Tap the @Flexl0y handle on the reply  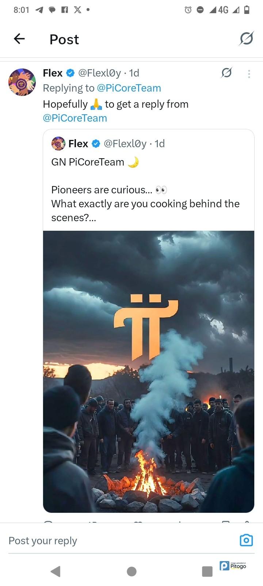tap(99, 73)
